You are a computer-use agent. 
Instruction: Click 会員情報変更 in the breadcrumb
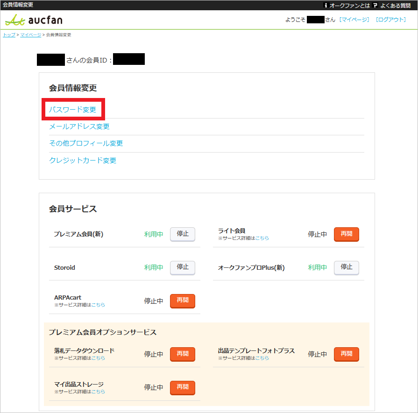tap(58, 35)
